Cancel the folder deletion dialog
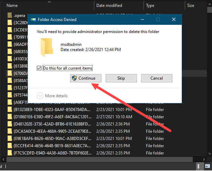The width and height of the screenshot is (212, 171). pos(156,78)
